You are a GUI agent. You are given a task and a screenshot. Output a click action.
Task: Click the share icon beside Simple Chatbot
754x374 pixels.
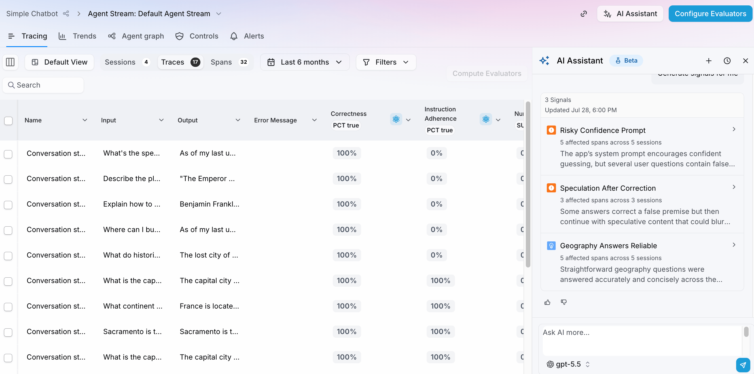point(66,14)
